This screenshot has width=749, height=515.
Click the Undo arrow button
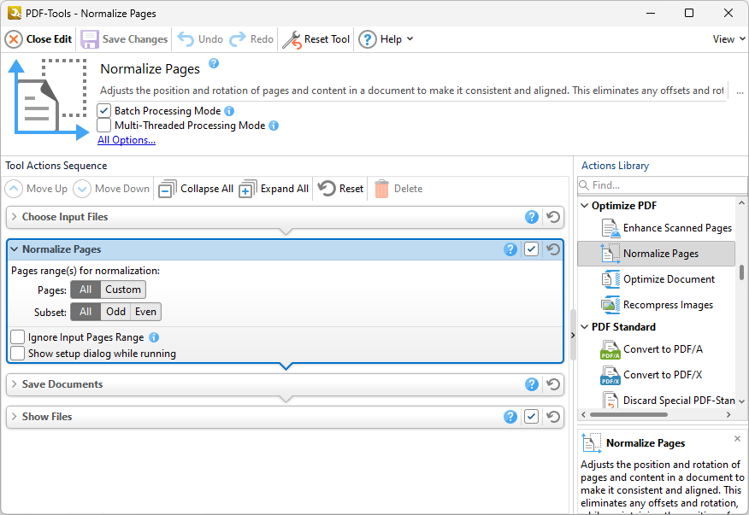pyautogui.click(x=200, y=39)
